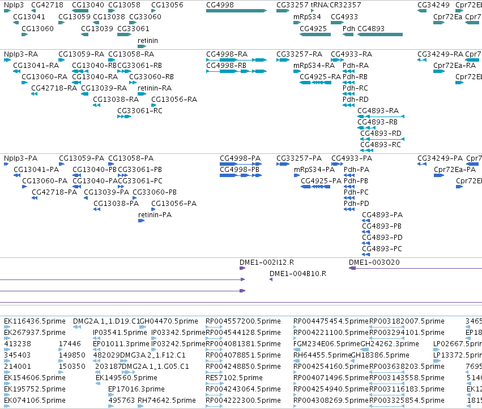
Task: Select the CG42718 gene label
Action: click(48, 5)
